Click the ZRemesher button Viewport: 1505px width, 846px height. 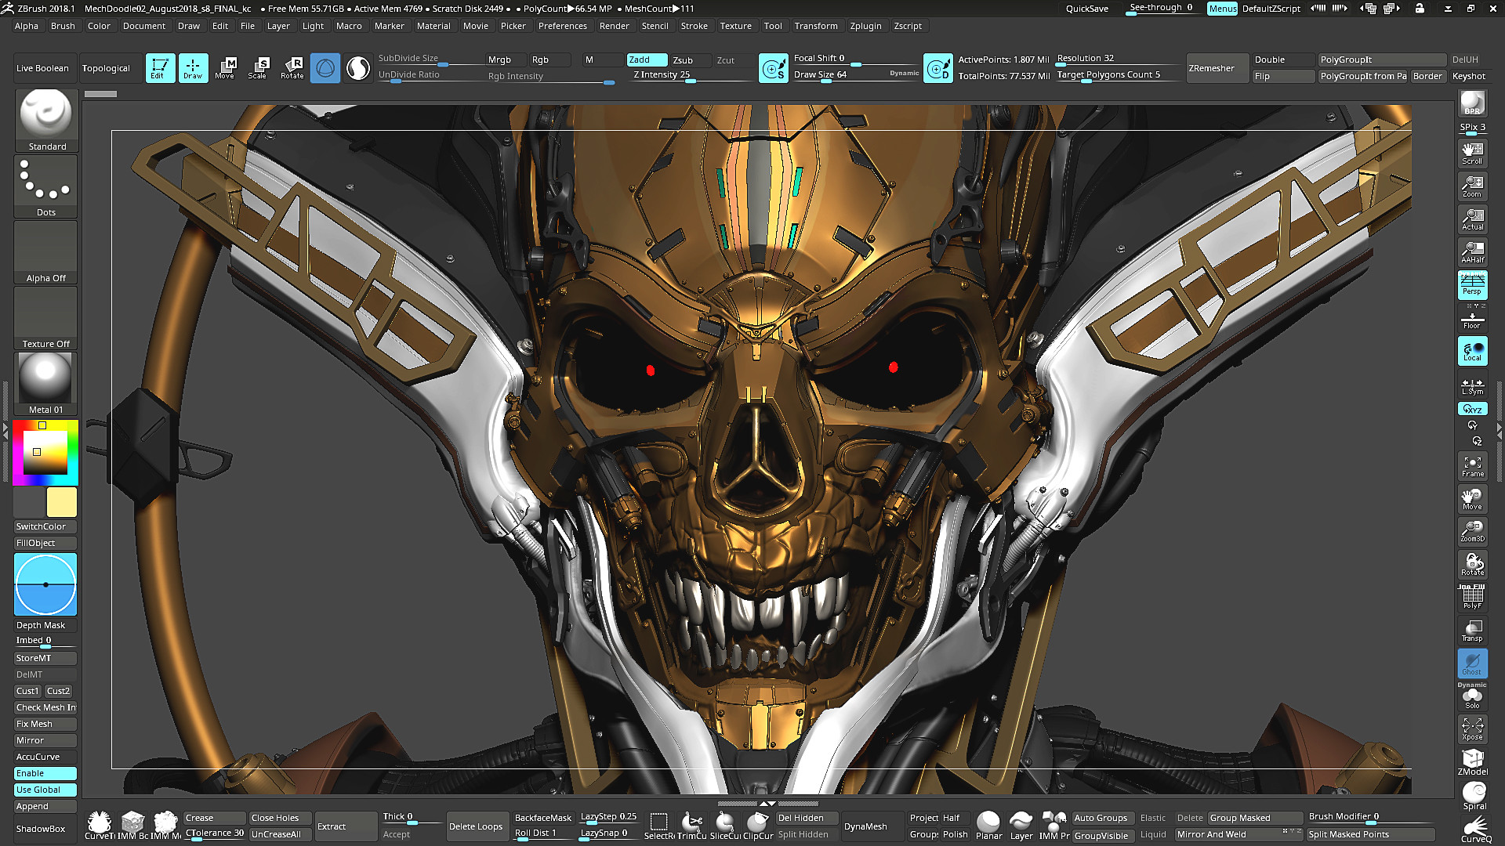click(x=1217, y=68)
